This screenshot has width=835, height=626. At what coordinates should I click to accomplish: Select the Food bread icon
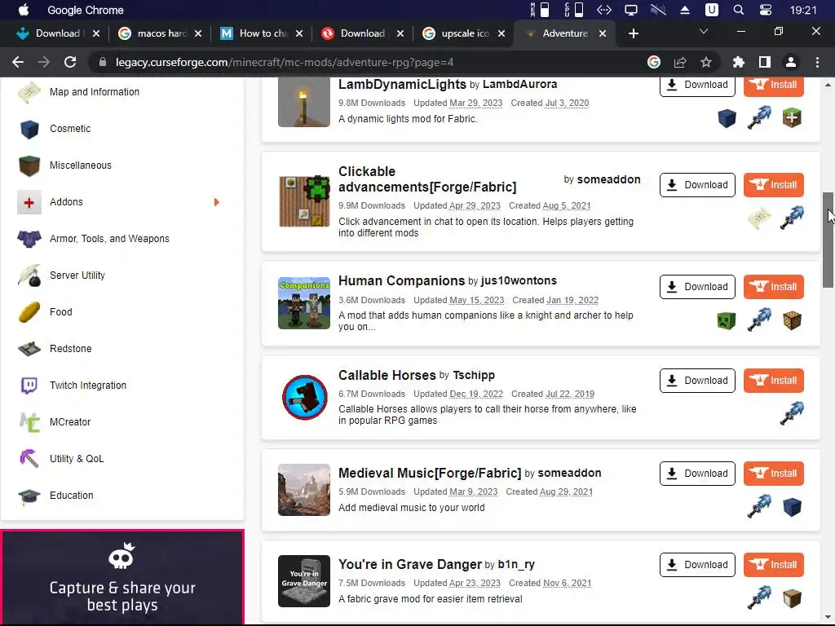29,312
